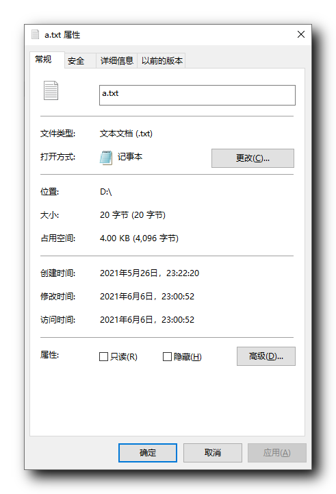Click the 打开方式: label

(57, 157)
